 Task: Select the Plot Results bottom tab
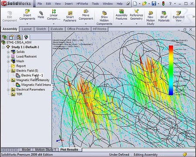pos(69,150)
